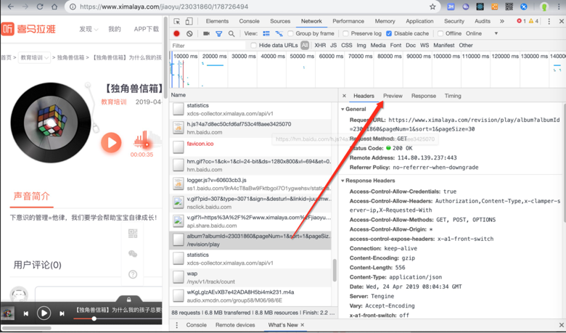Click the browser back arrow
The height and width of the screenshot is (333, 566).
(11, 7)
